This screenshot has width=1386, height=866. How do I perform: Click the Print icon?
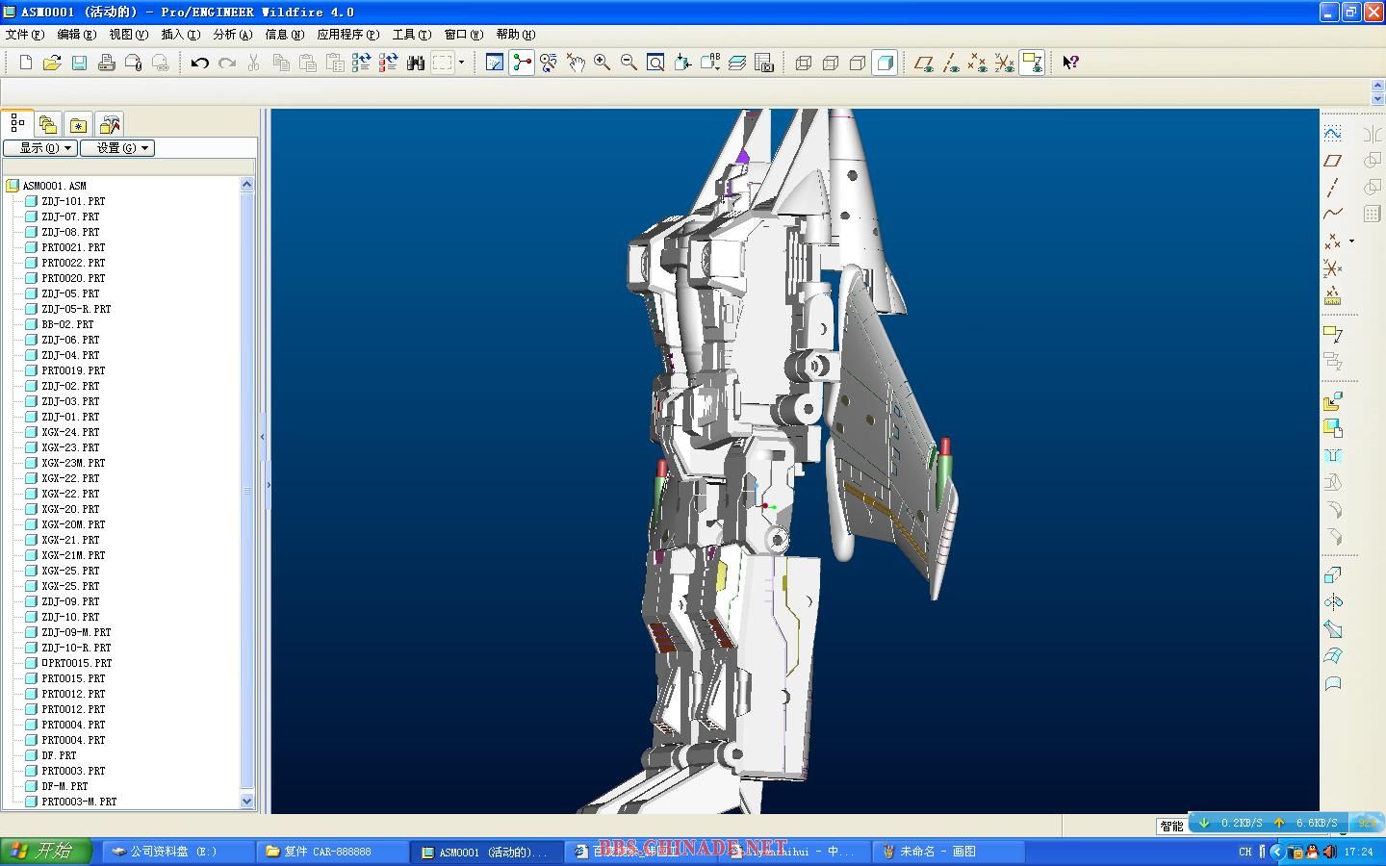tap(106, 63)
